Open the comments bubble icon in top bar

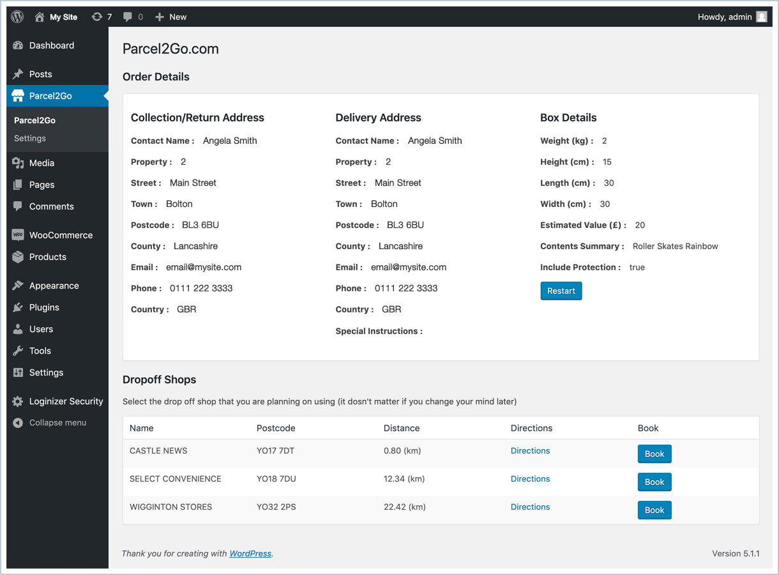(x=128, y=17)
